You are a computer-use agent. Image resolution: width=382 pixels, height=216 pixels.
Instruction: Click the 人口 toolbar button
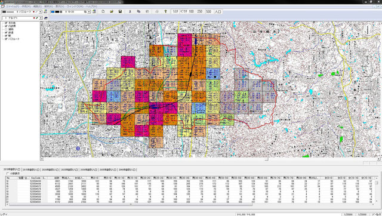(x=218, y=11)
